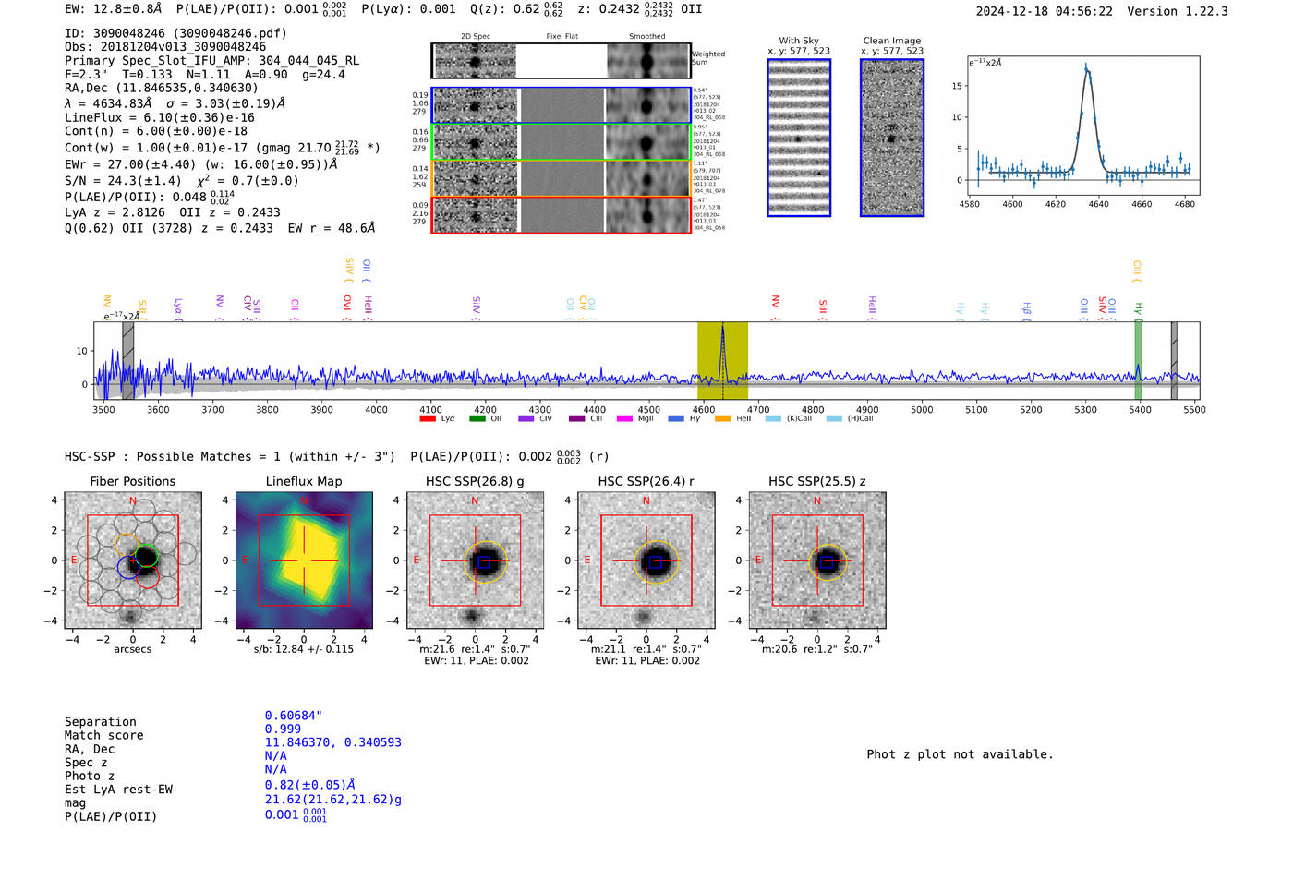Select the red-bordered Smoothed fiber cutout
The width and height of the screenshot is (1293, 880).
648,214
